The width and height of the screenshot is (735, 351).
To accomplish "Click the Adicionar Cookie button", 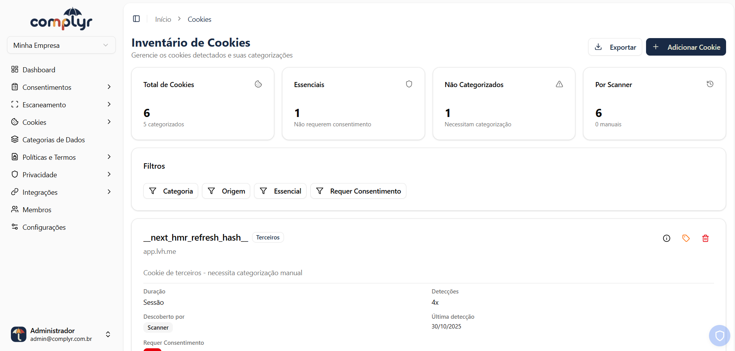I will pos(686,47).
